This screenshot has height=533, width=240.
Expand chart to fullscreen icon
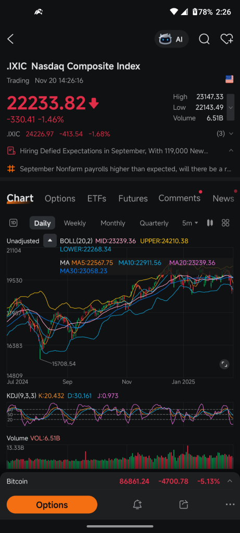(224, 364)
